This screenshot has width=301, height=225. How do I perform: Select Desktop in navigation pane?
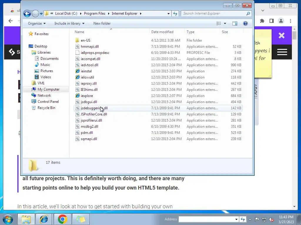pyautogui.click(x=41, y=46)
